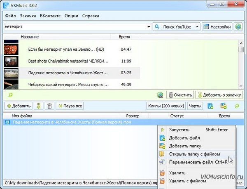Click the download arrow icon button

click(38, 106)
